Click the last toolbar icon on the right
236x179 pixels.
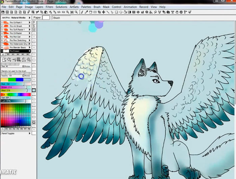(190, 12)
